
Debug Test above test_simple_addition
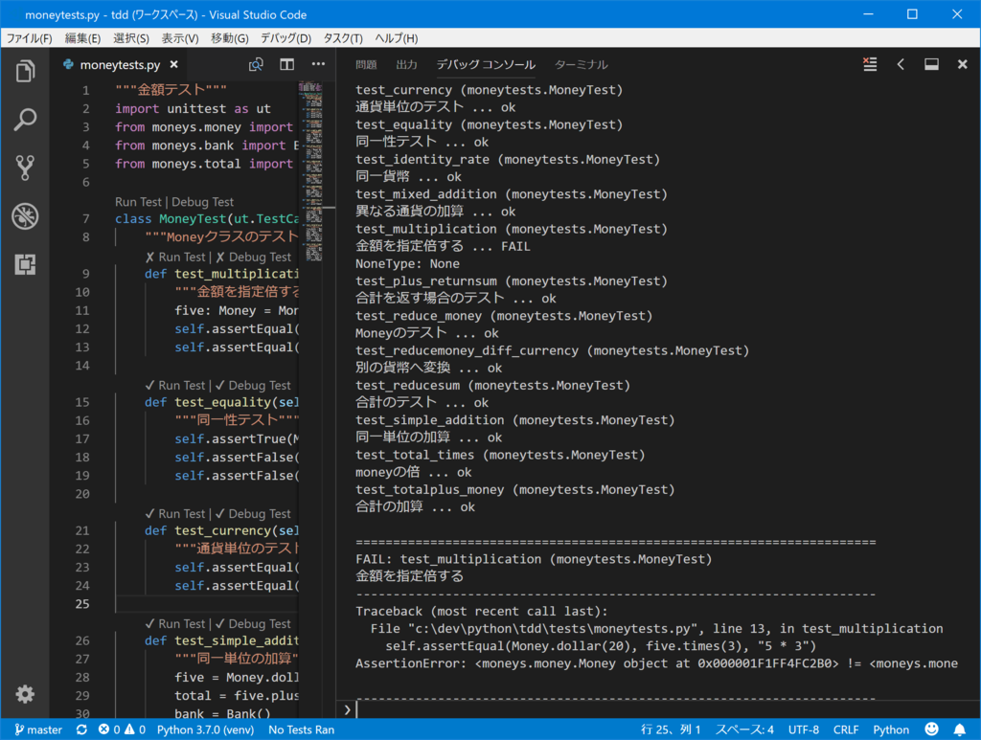click(x=253, y=624)
